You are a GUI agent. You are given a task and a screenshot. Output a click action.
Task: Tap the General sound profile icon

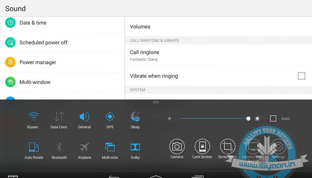tap(84, 117)
